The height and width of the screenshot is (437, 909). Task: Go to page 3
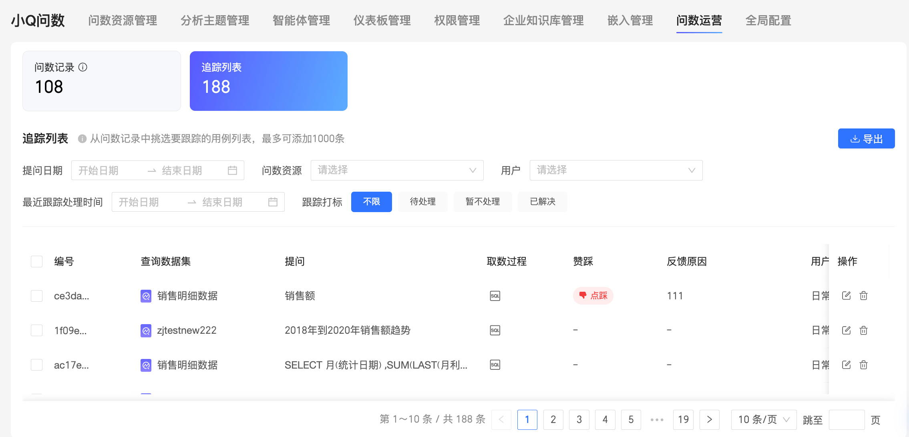coord(579,419)
